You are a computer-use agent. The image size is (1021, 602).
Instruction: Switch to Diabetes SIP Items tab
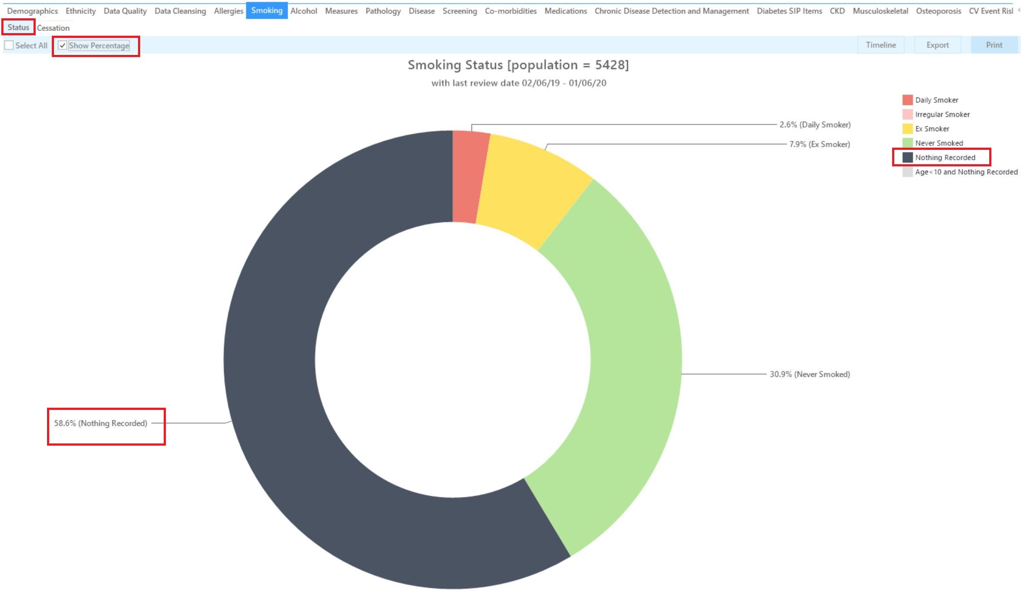click(x=789, y=11)
